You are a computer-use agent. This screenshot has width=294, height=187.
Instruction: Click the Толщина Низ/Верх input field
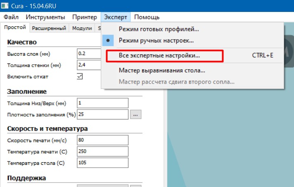coord(102,103)
